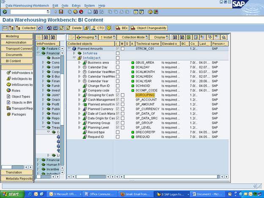The height and width of the screenshot is (198, 264).
Task: Click the red Cancel icon
Action: click(81, 12)
